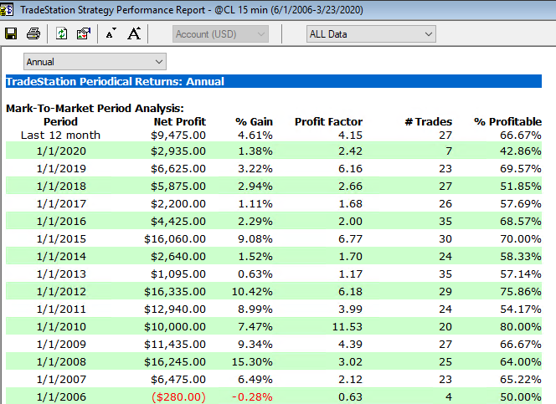The height and width of the screenshot is (404, 556).
Task: Click the 75.86% profitable value
Action: pos(521,292)
